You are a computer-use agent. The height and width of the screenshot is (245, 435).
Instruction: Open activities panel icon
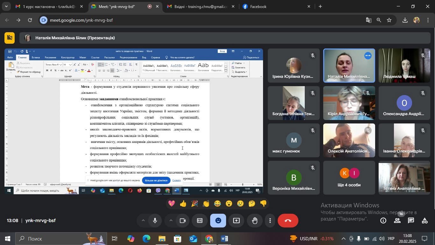pos(424,220)
